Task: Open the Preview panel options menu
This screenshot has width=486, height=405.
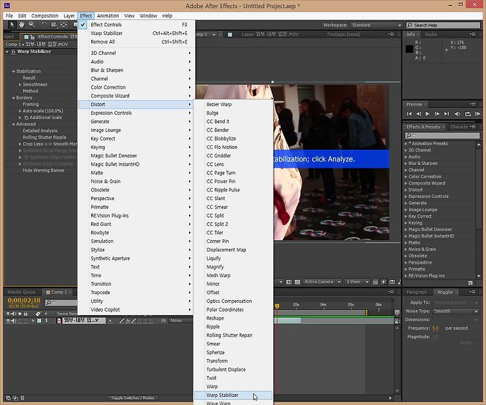Action: coord(473,104)
